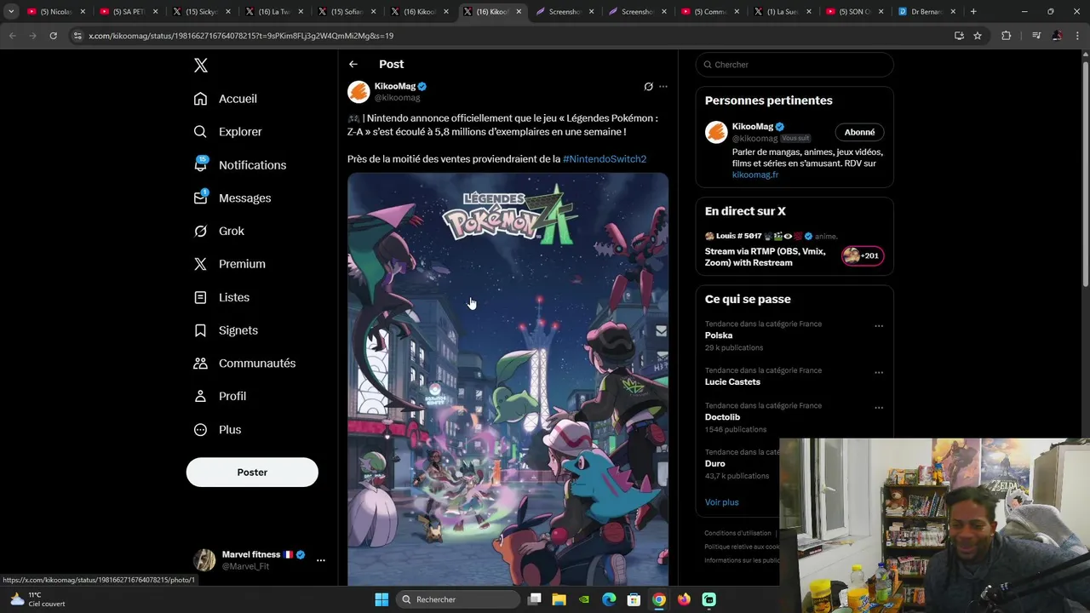Click the X logo in the sidebar
1090x613 pixels.
(200, 66)
